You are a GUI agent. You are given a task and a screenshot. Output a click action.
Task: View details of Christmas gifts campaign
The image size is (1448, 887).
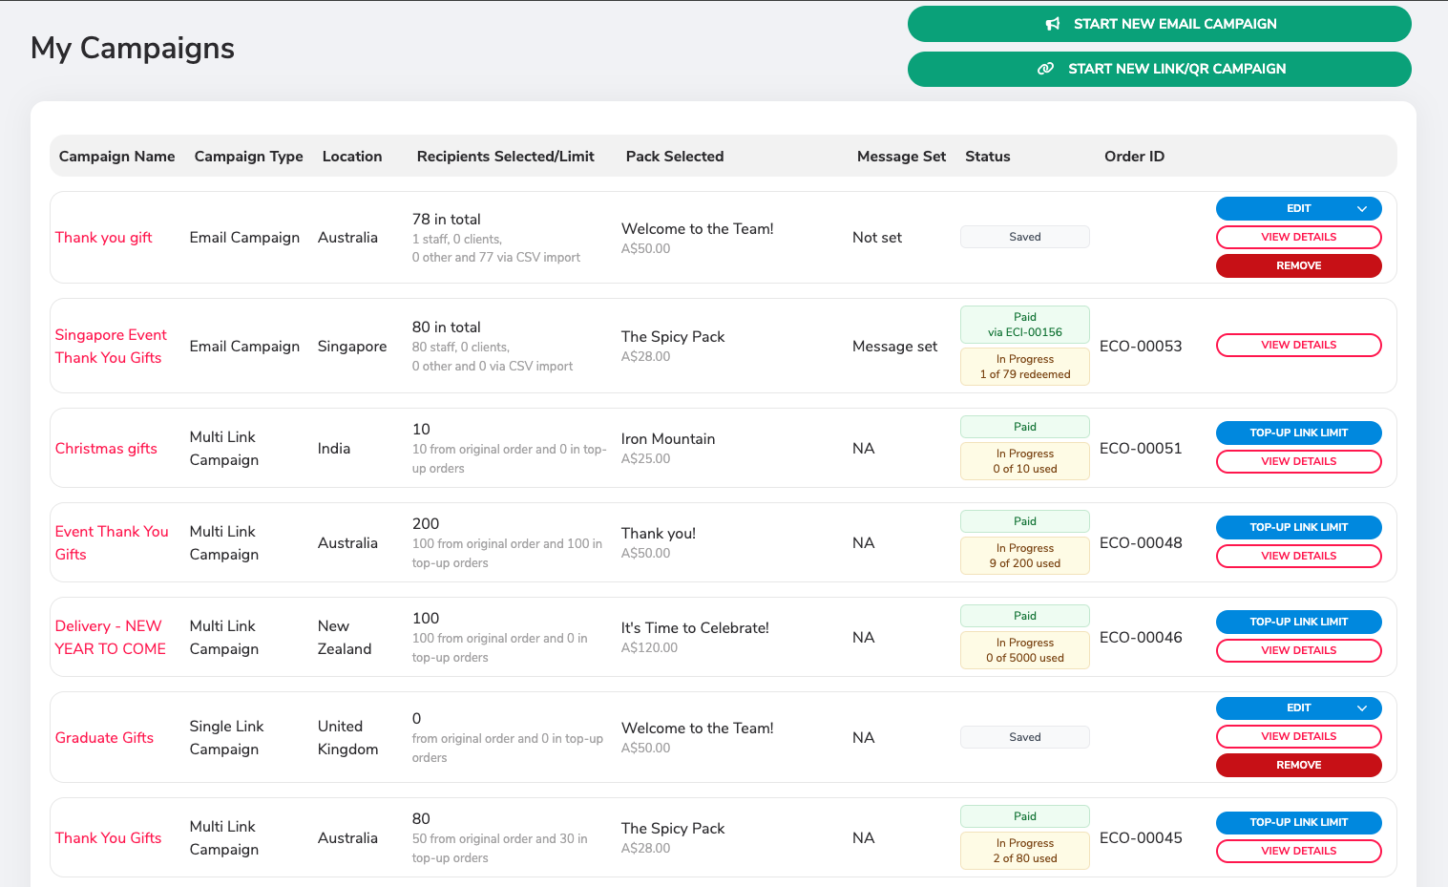coord(1298,461)
